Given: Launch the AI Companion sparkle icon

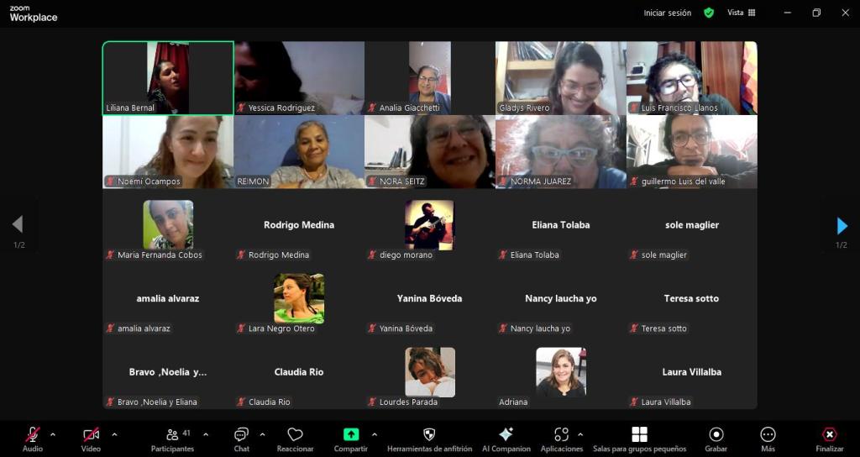Looking at the screenshot, I should [506, 434].
